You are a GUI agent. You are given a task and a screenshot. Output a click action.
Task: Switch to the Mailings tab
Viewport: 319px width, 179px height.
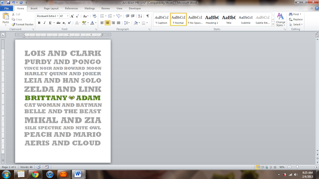(90, 8)
